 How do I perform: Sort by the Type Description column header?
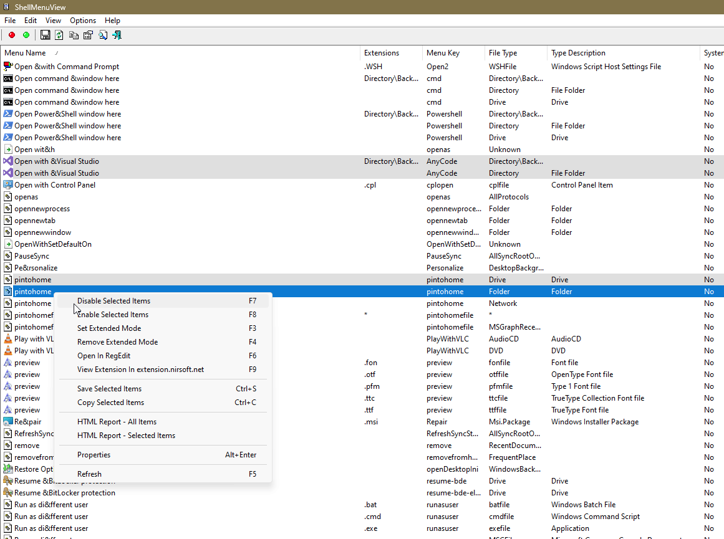coord(624,52)
